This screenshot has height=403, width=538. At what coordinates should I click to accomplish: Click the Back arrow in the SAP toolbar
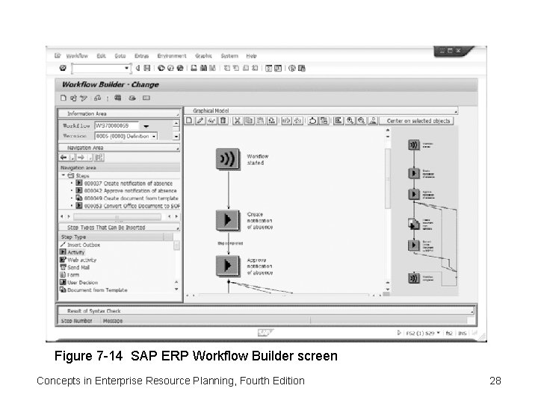tap(161, 68)
